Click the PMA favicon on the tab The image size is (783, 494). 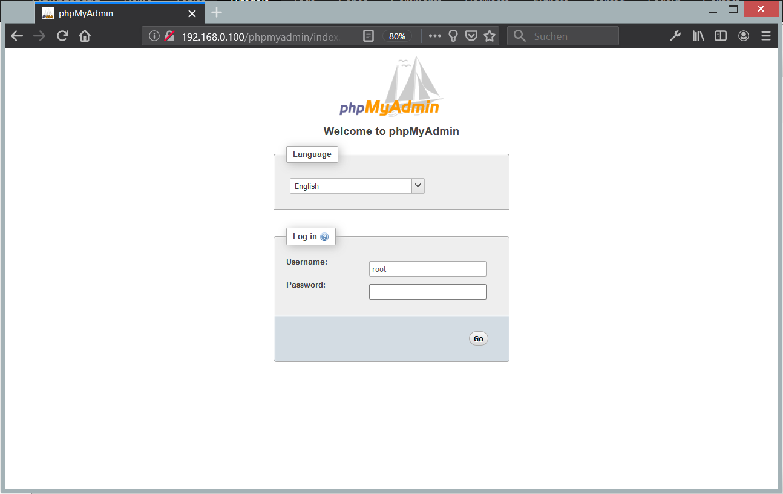[x=48, y=13]
